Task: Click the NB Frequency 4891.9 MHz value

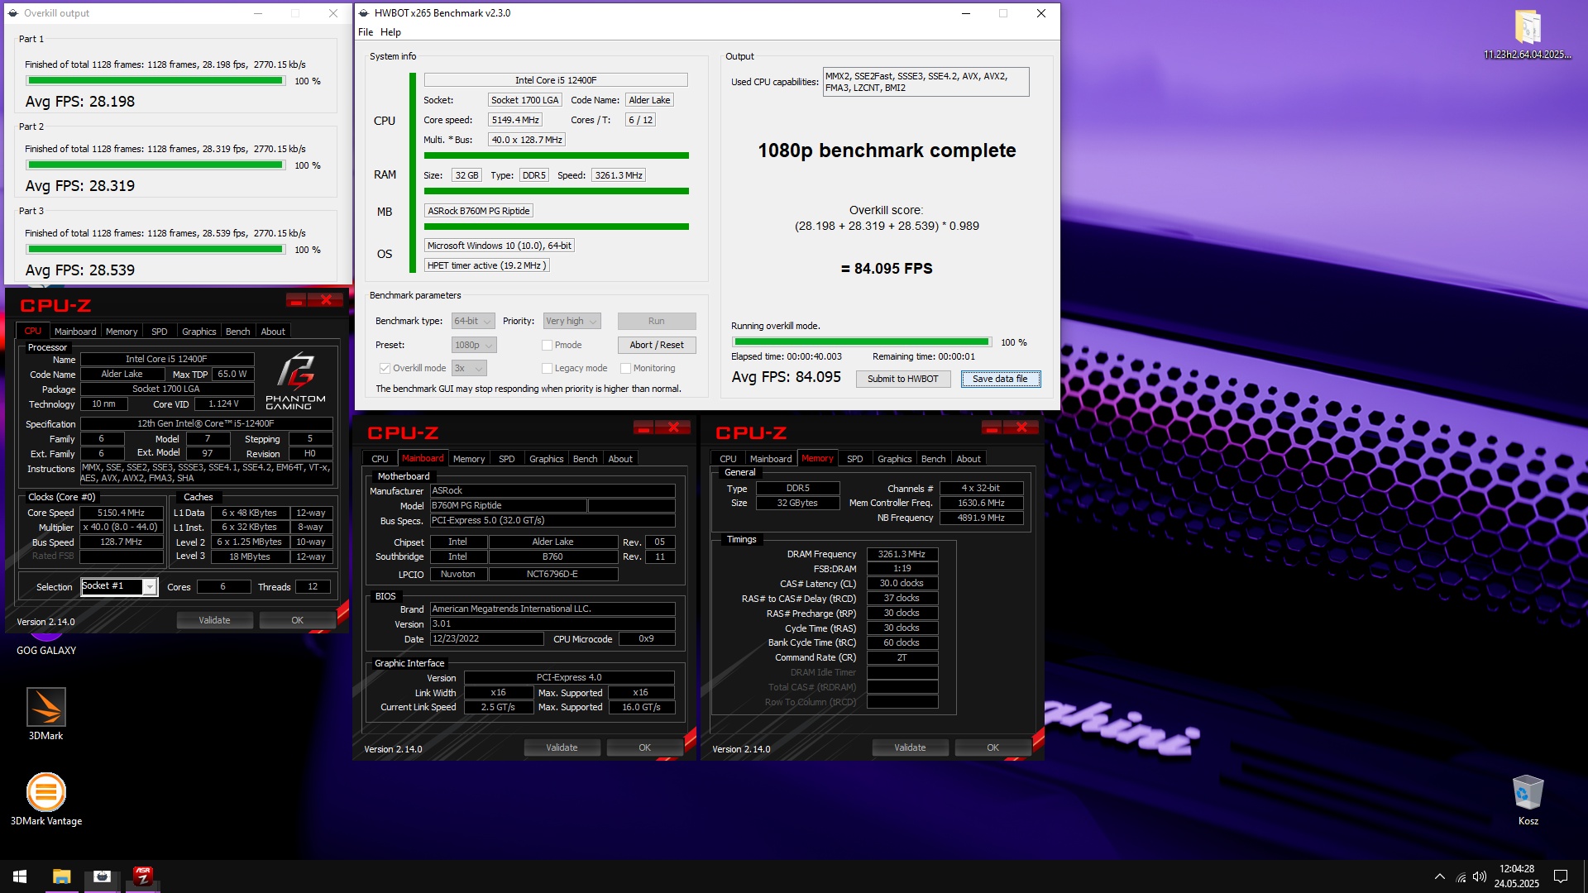Action: pos(981,518)
